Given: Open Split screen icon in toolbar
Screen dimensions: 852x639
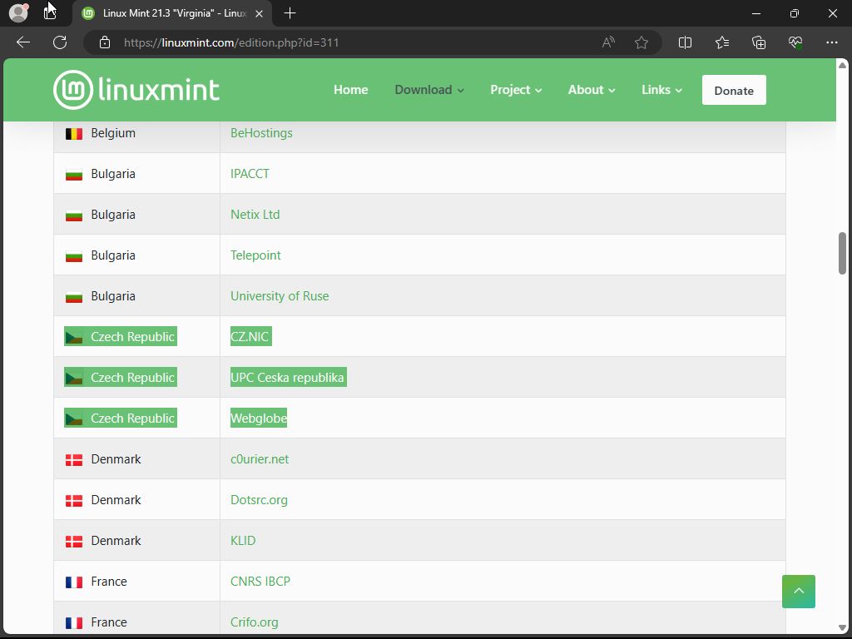Looking at the screenshot, I should (686, 42).
